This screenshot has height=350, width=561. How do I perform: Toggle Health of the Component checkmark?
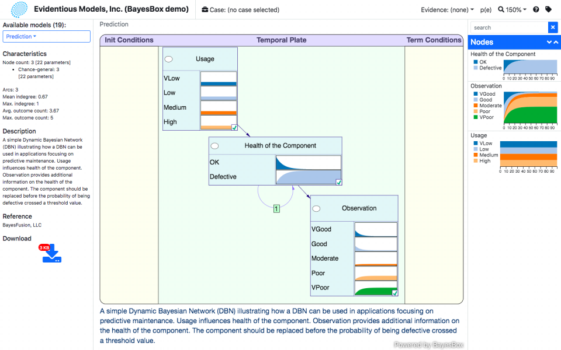coord(339,182)
